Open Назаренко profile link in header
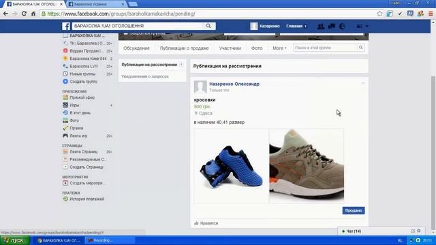The image size is (436, 245). [x=265, y=26]
